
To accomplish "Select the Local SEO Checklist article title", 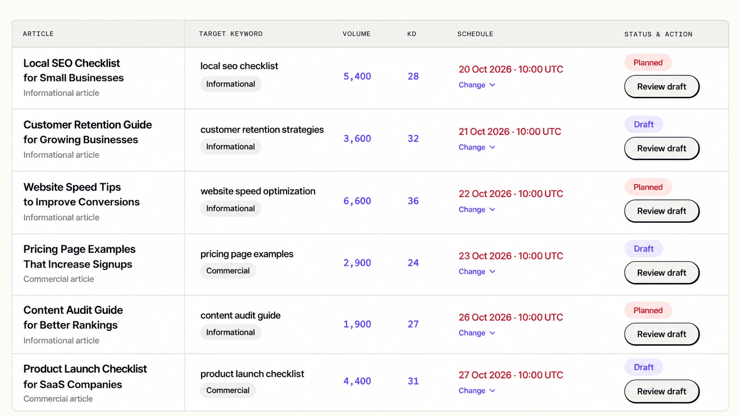I will pos(73,70).
